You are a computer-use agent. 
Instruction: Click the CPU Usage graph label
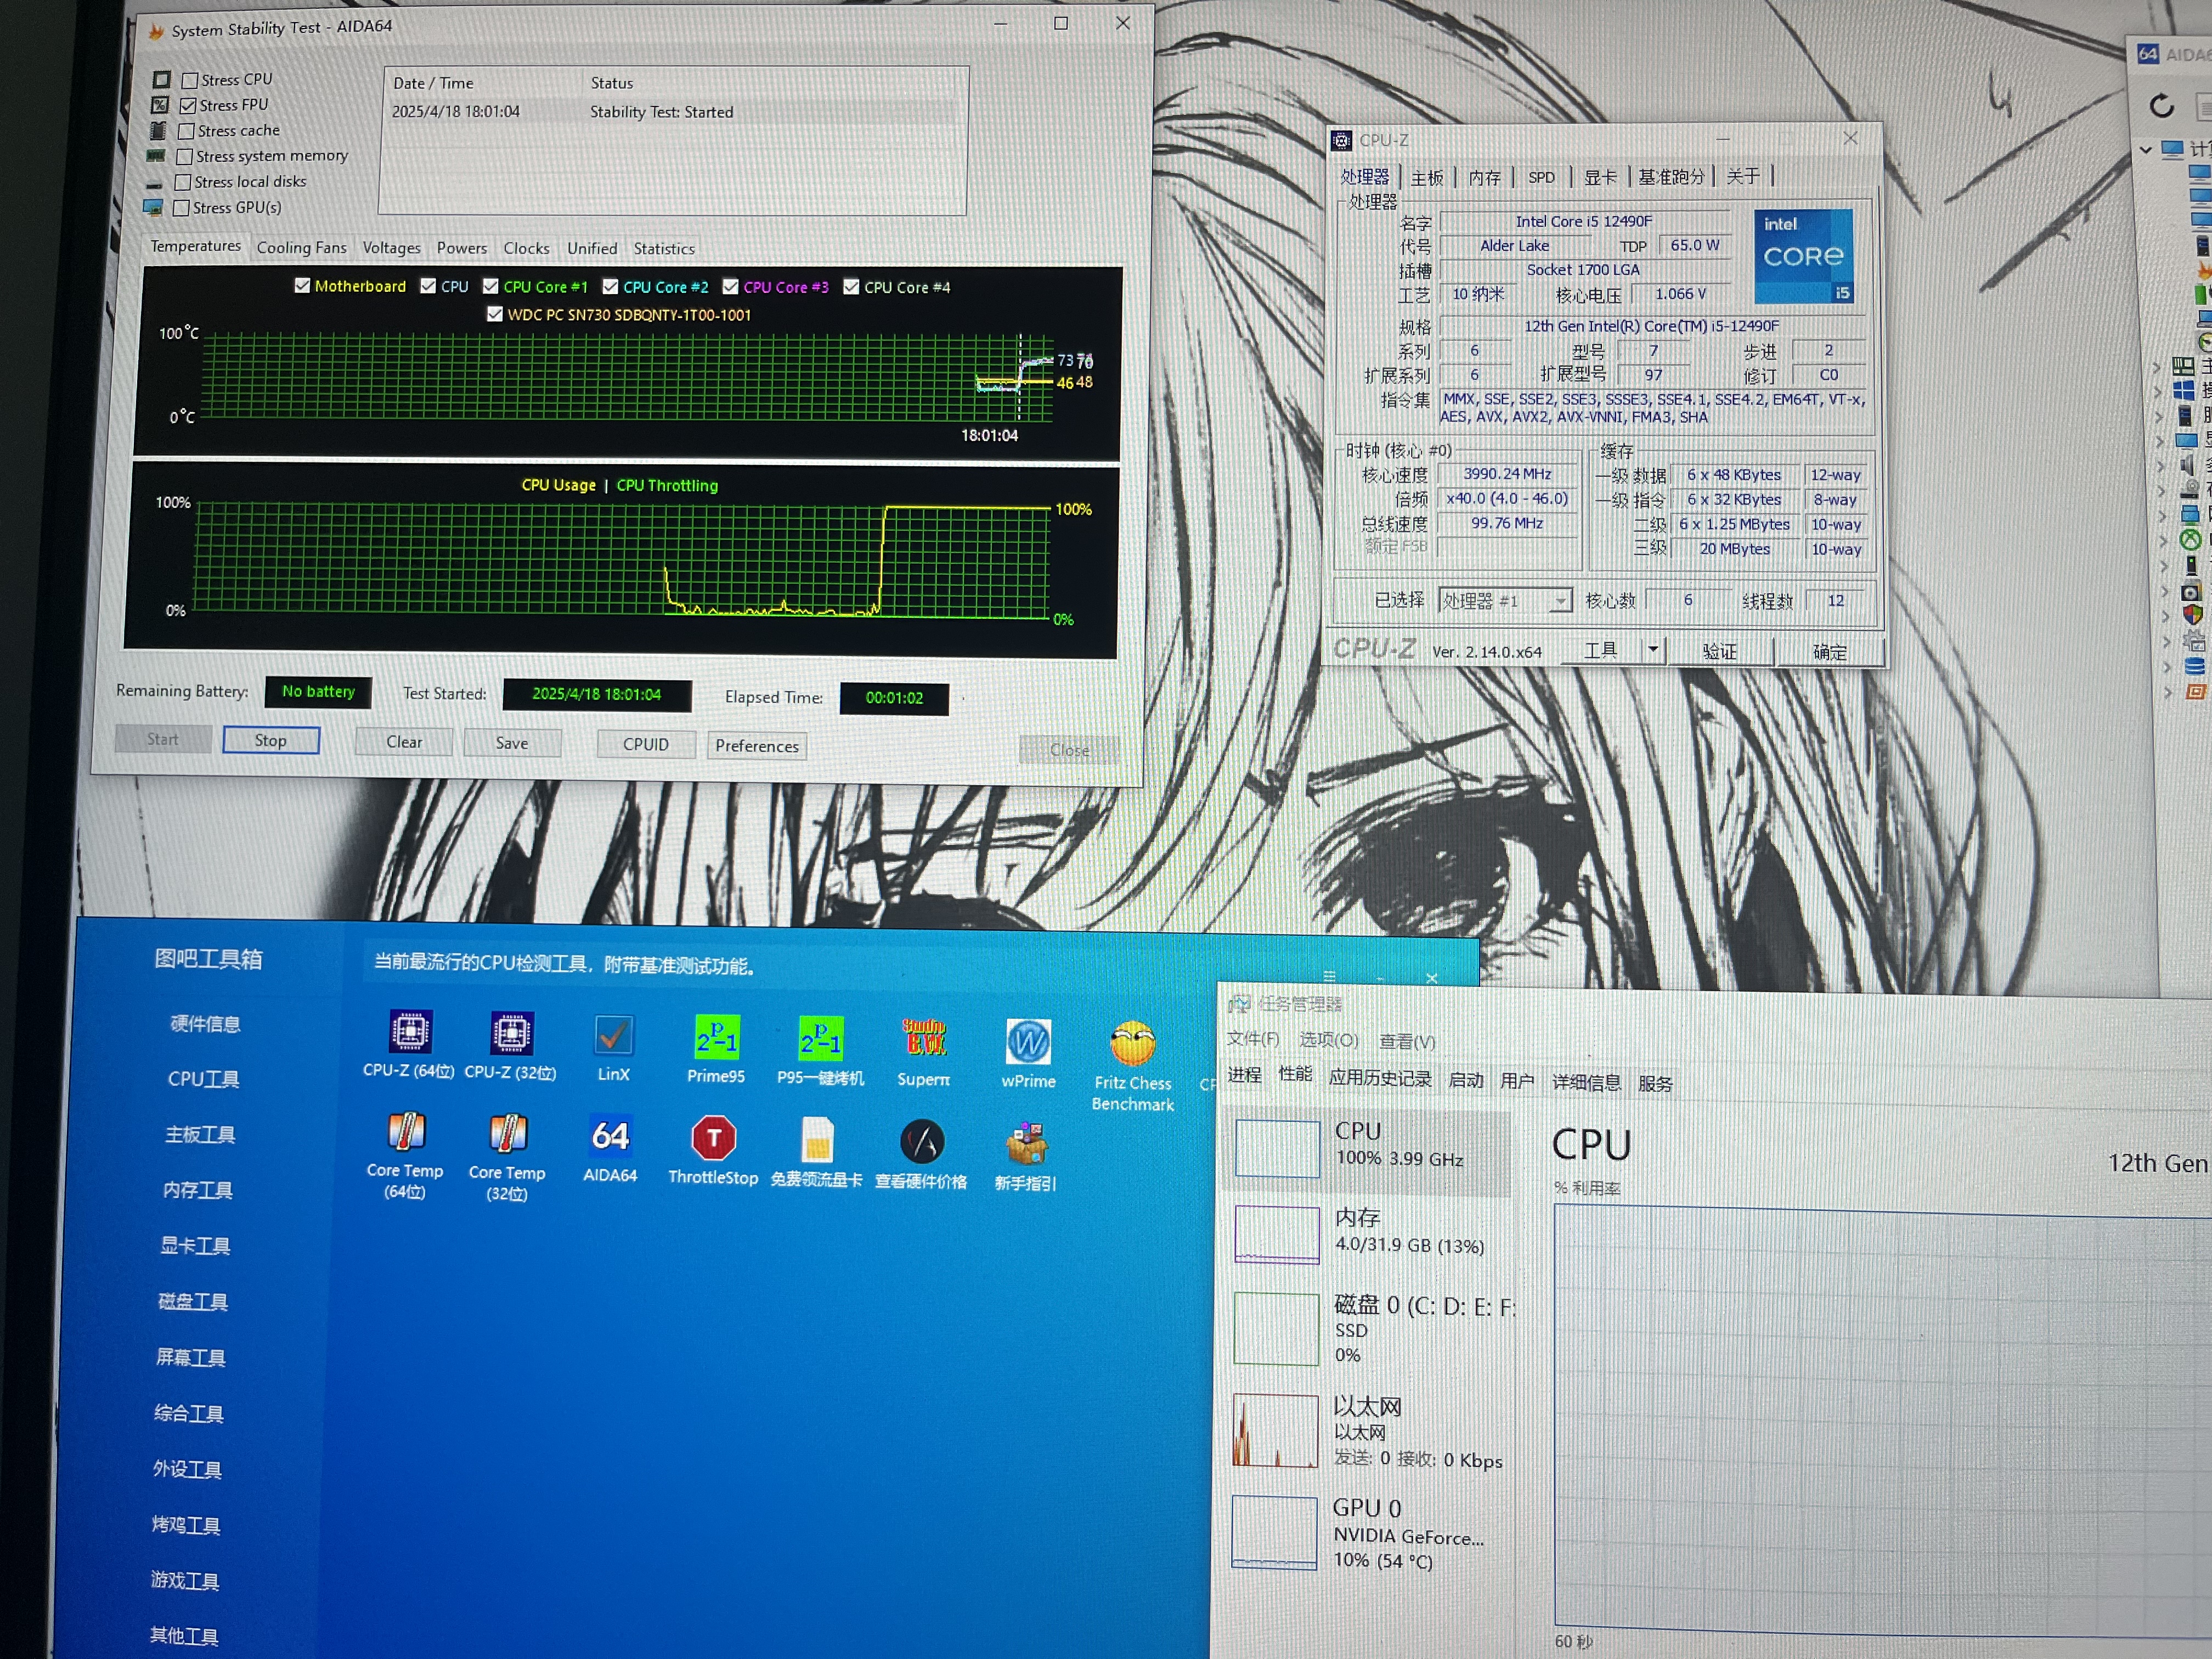558,485
